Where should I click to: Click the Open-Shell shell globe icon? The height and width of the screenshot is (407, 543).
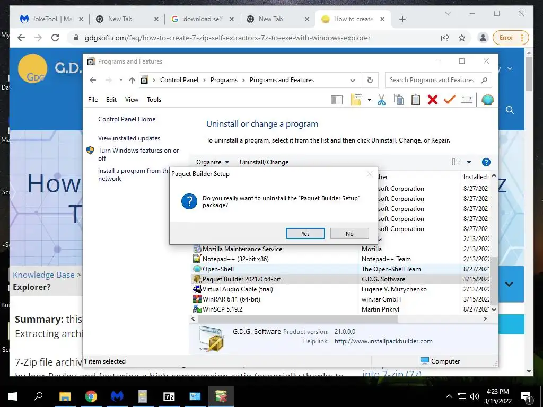pyautogui.click(x=488, y=100)
